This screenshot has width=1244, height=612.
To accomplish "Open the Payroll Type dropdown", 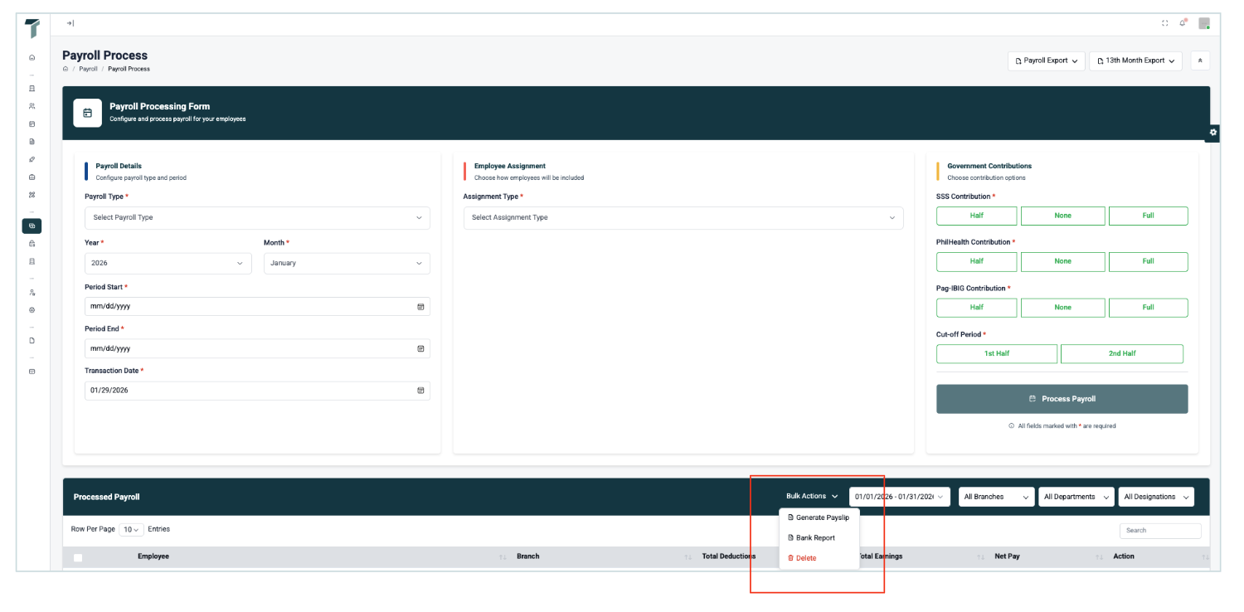I will point(257,218).
